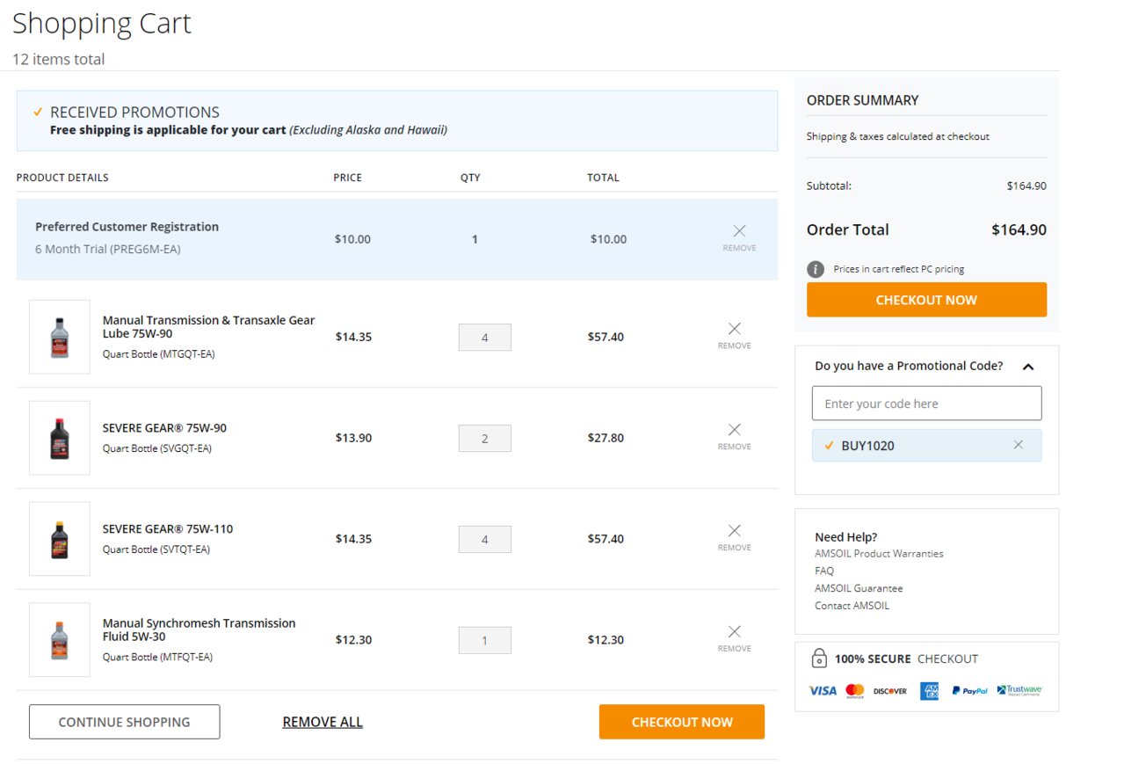
Task: Click the $13.90 price text
Action: click(x=353, y=438)
